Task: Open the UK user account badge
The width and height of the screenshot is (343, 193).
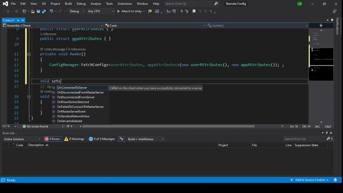Action: [x=300, y=4]
